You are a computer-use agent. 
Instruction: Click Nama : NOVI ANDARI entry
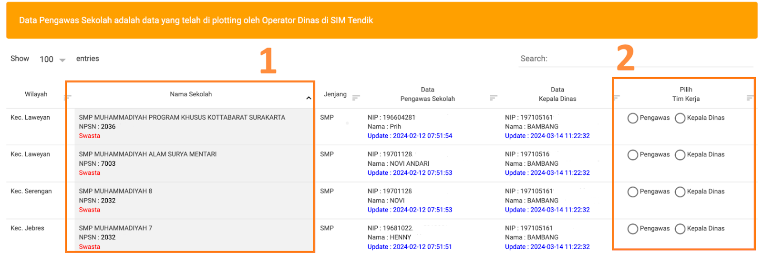click(398, 163)
